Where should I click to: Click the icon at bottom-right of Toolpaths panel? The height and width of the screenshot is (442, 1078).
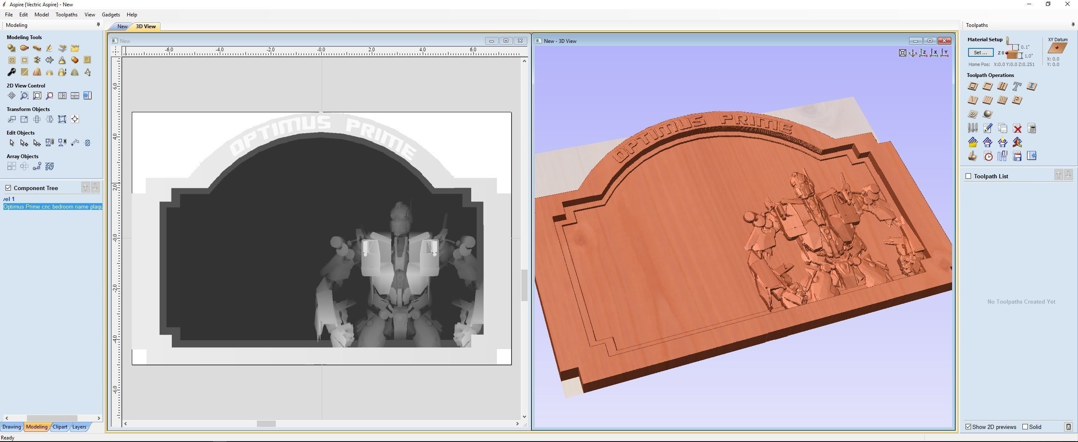pos(1068,427)
